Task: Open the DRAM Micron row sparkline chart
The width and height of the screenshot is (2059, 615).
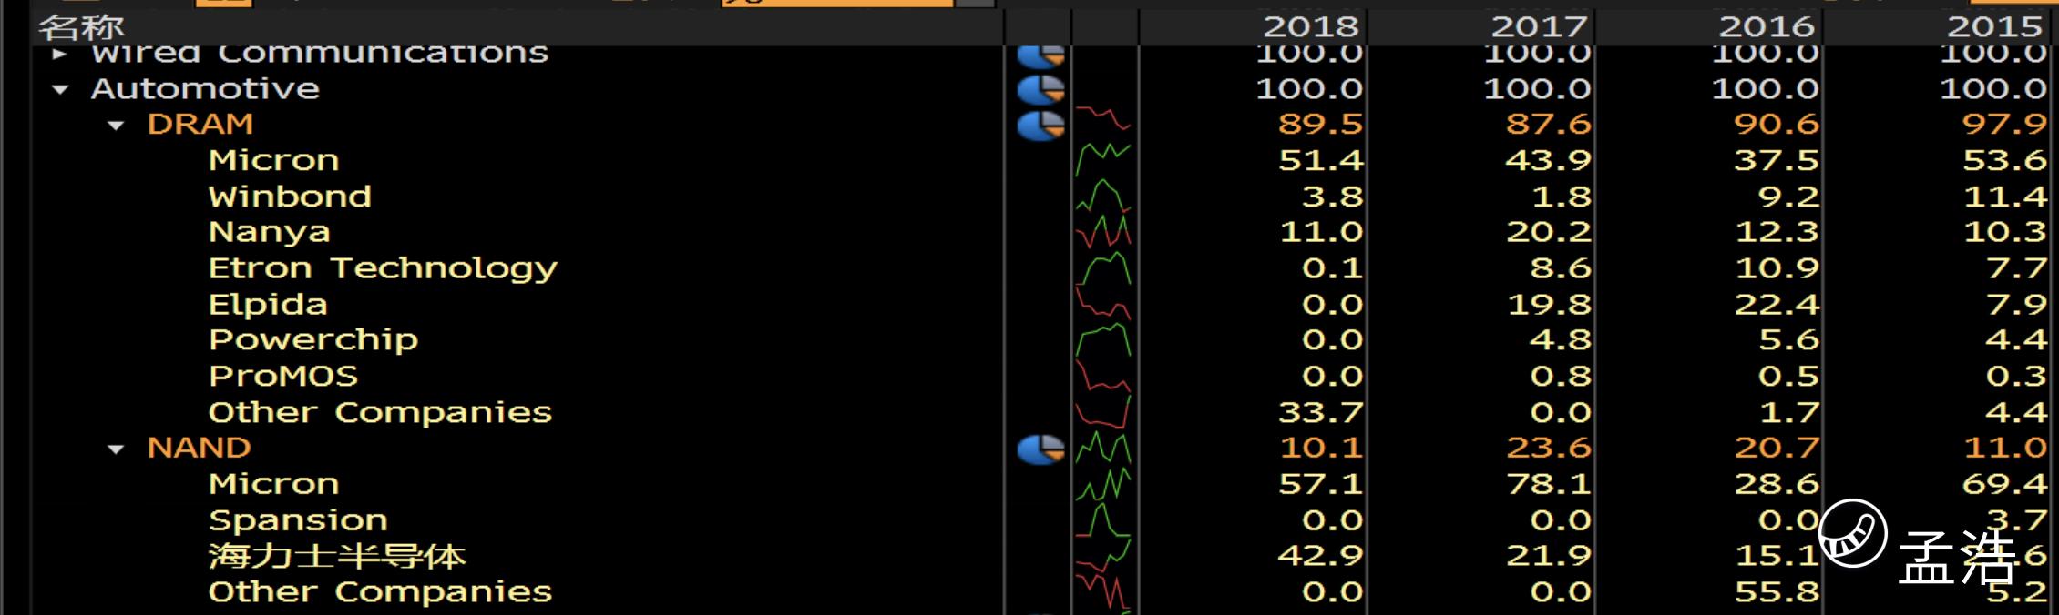Action: (1103, 159)
